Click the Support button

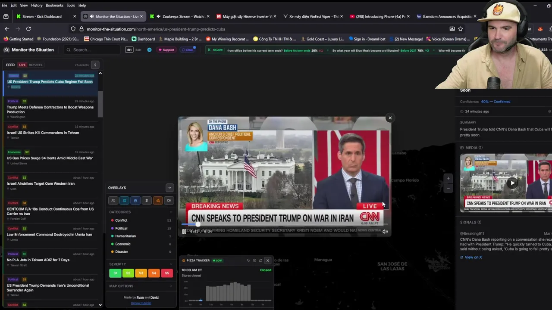(166, 50)
